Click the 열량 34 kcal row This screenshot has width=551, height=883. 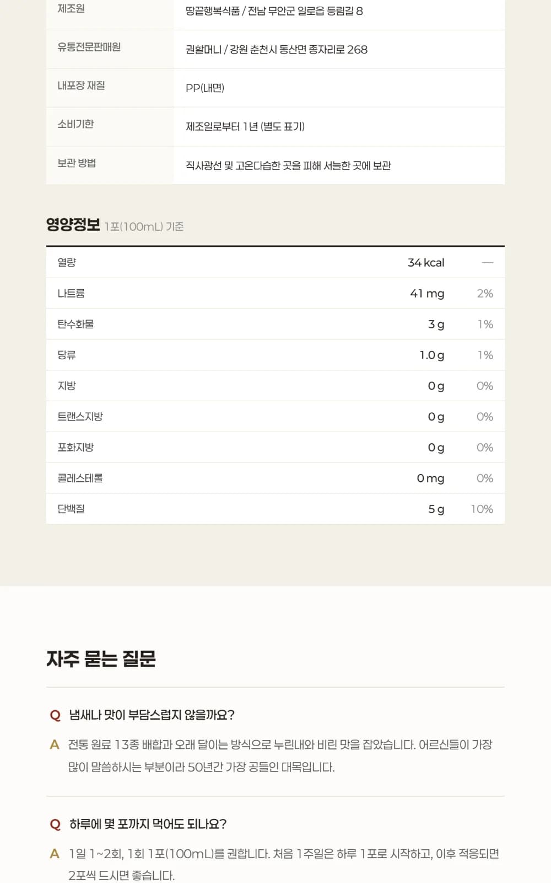[x=275, y=263]
